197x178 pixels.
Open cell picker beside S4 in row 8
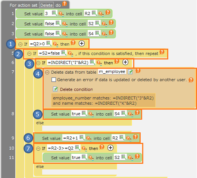(x=124, y=113)
